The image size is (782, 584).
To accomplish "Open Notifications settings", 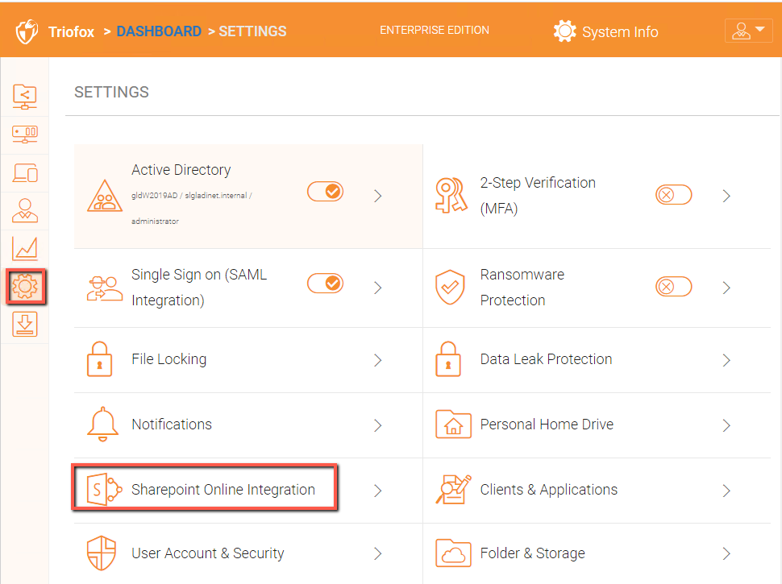I will coord(172,424).
